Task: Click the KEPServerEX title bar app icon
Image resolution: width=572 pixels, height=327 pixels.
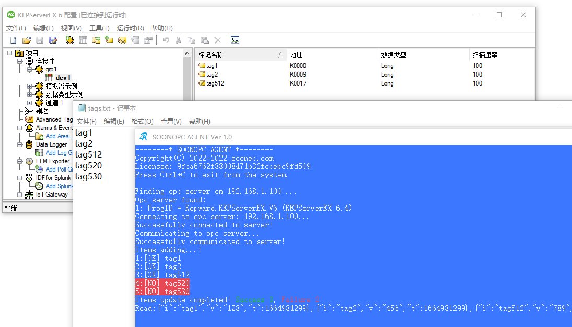Action: tap(11, 15)
